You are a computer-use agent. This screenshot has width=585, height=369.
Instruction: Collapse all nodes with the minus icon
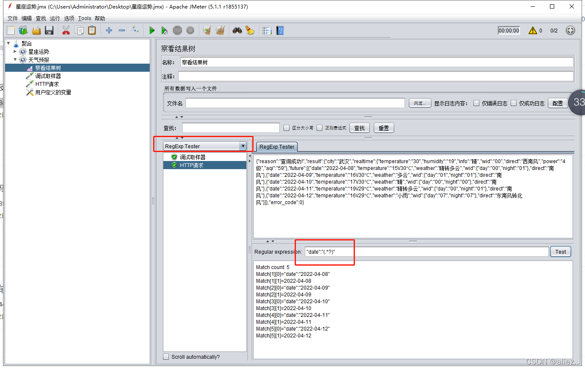(122, 30)
